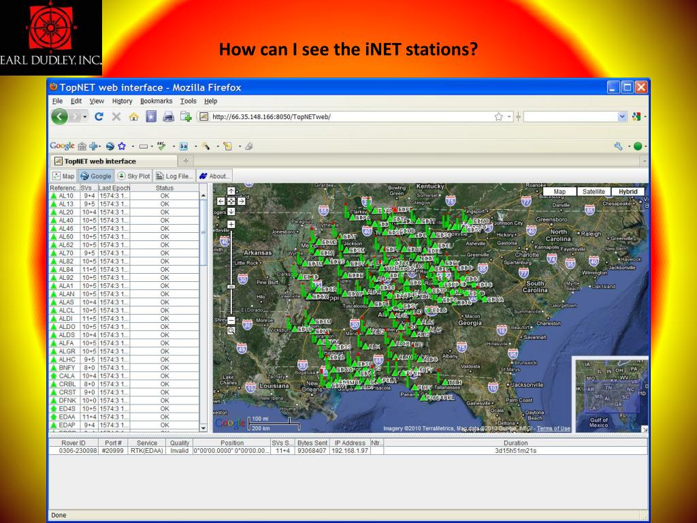This screenshot has width=697, height=523.
Task: Click into the browser search box
Action: pyautogui.click(x=571, y=116)
